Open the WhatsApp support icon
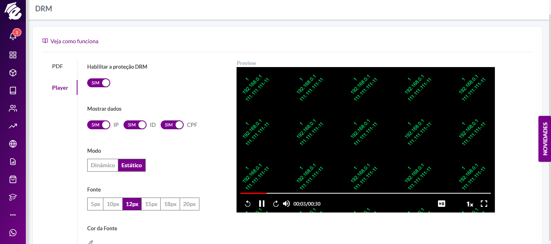This screenshot has height=244, width=551. coord(13,233)
